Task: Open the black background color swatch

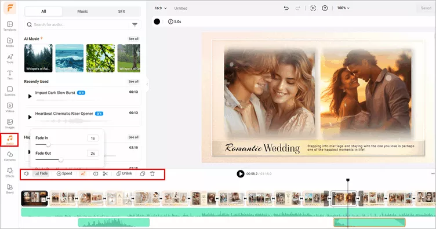Action: click(157, 21)
